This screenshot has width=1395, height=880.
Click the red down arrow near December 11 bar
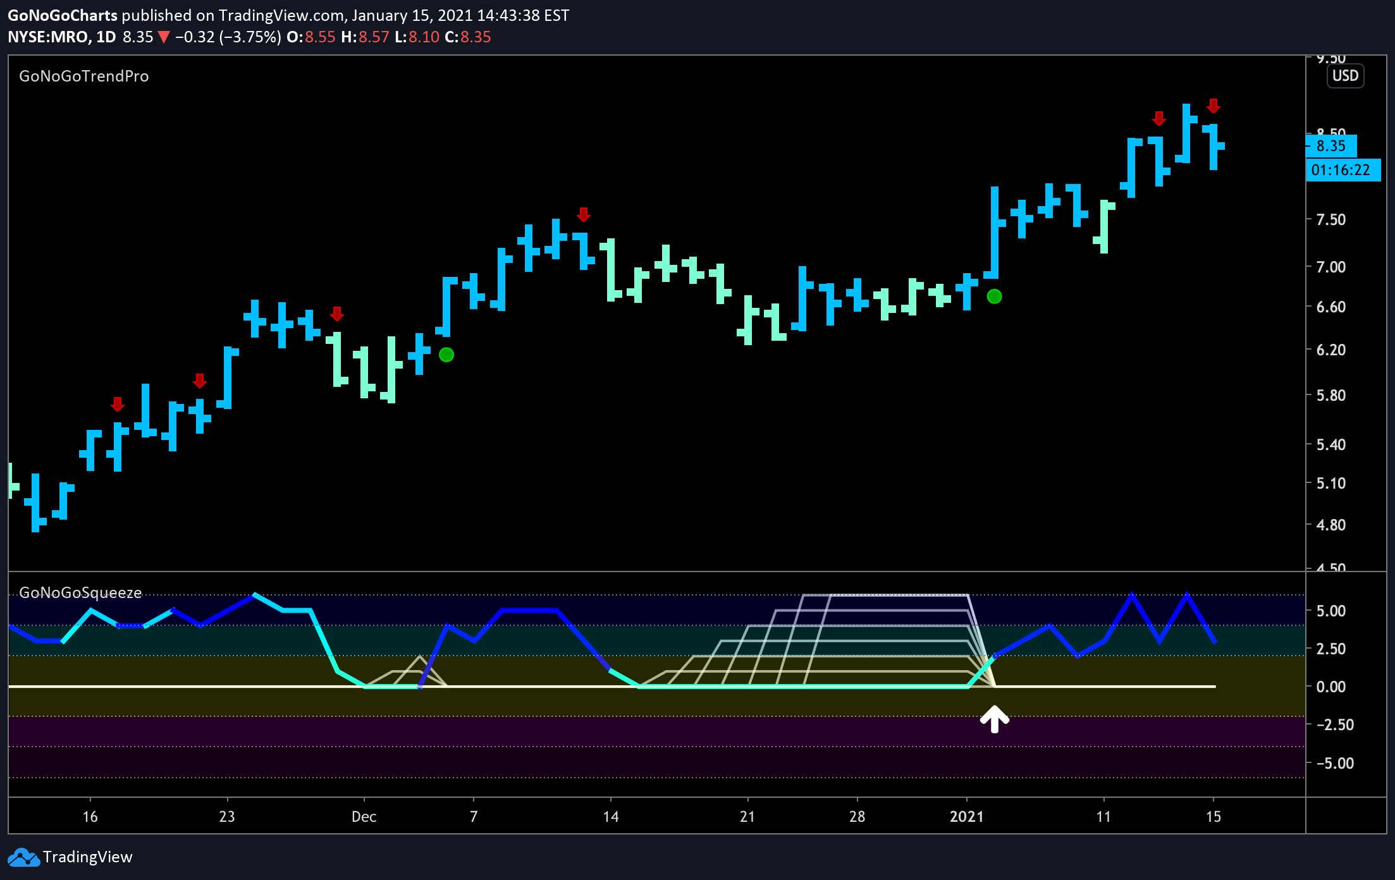[x=584, y=214]
